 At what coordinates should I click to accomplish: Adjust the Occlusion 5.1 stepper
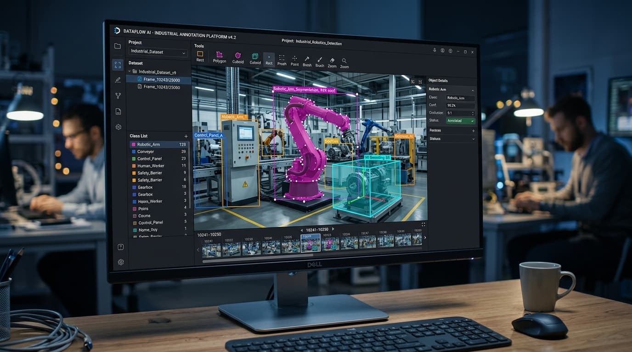coord(473,113)
